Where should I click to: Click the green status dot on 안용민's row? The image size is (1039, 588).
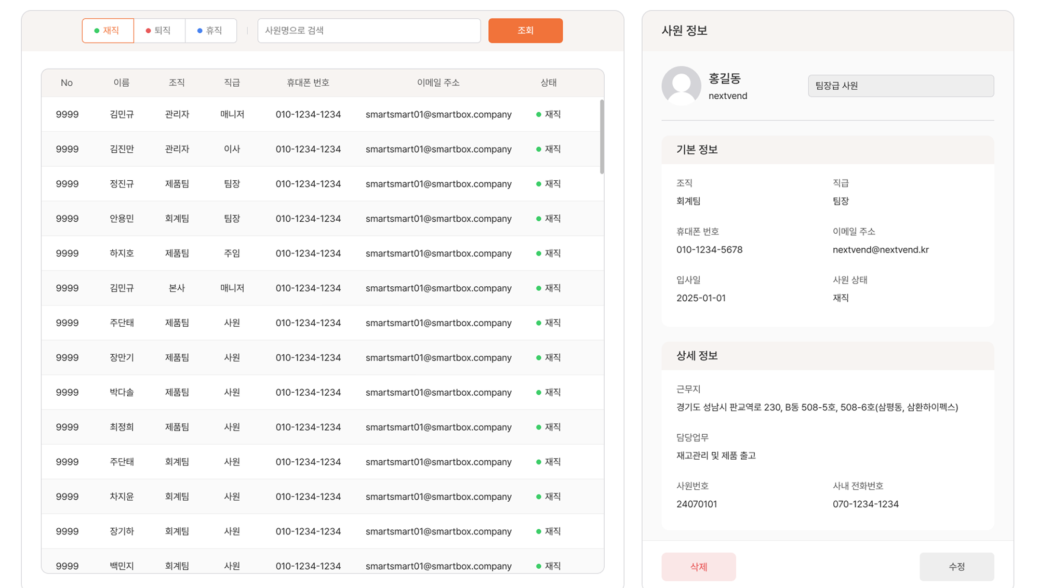pos(538,218)
